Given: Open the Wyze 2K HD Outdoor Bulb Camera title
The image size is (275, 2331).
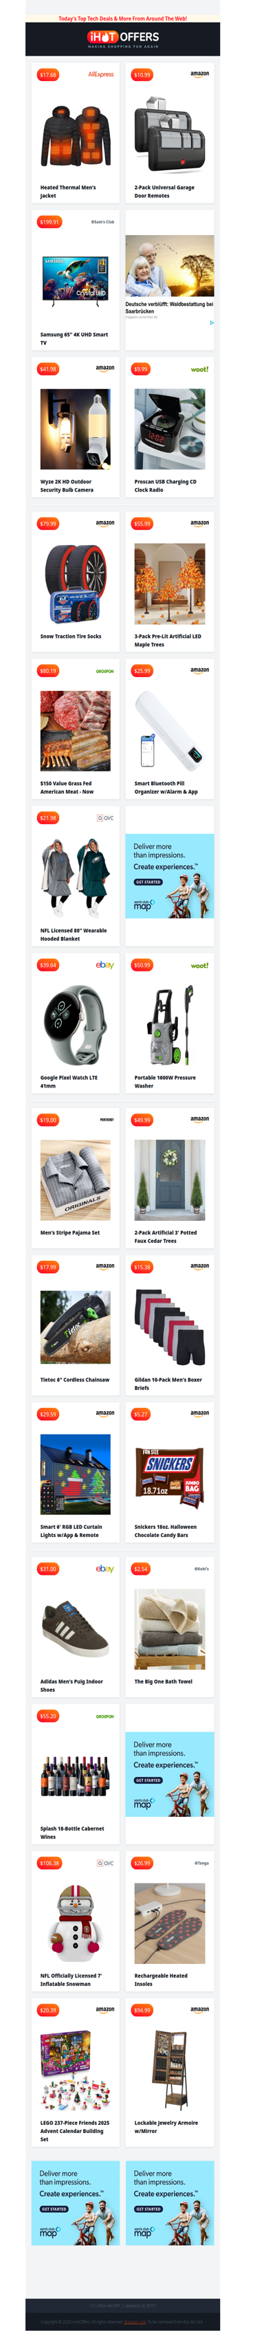Looking at the screenshot, I should (67, 486).
